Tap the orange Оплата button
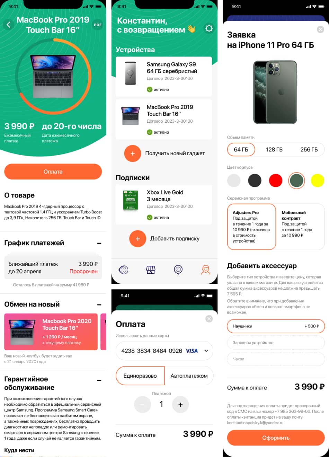Image resolution: width=329 pixels, height=457 pixels. click(53, 172)
